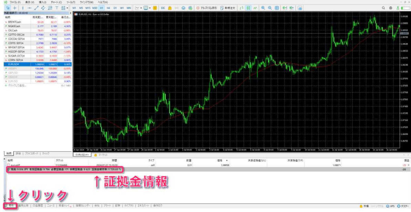The height and width of the screenshot is (212, 411).
Task: Select the arrow cursor tool
Action: tap(7, 8)
